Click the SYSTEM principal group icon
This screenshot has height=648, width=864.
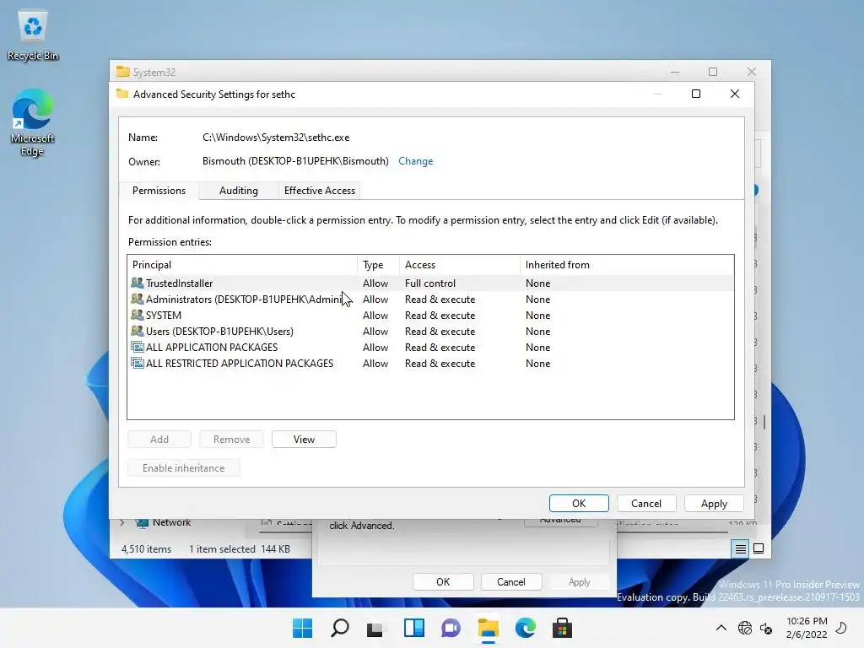[x=138, y=316]
